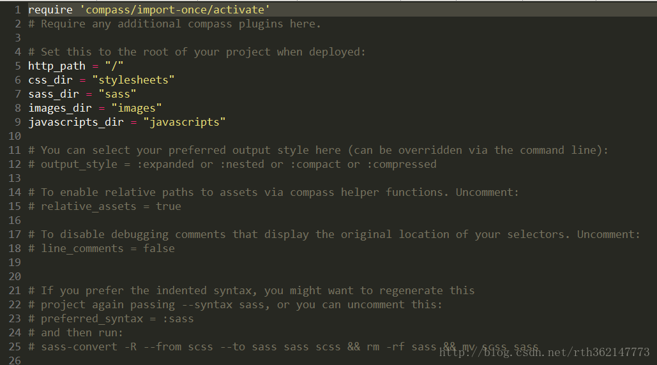Click the sass-convert command comment on line 25
The image size is (657, 365).
tap(283, 347)
